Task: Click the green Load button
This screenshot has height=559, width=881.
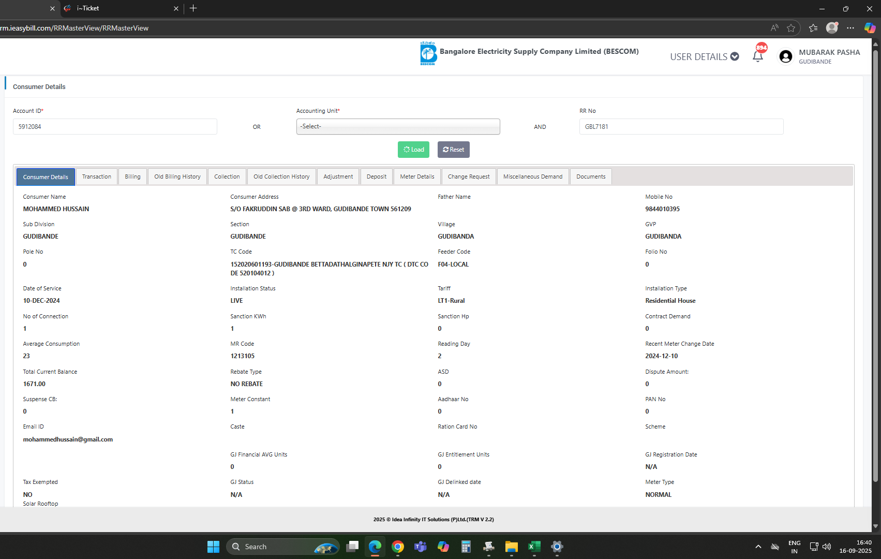Action: tap(413, 150)
